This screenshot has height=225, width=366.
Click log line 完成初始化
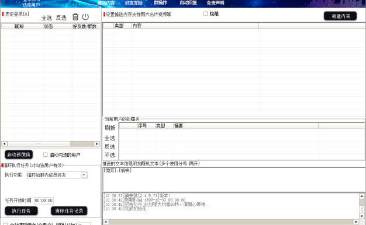[125, 209]
